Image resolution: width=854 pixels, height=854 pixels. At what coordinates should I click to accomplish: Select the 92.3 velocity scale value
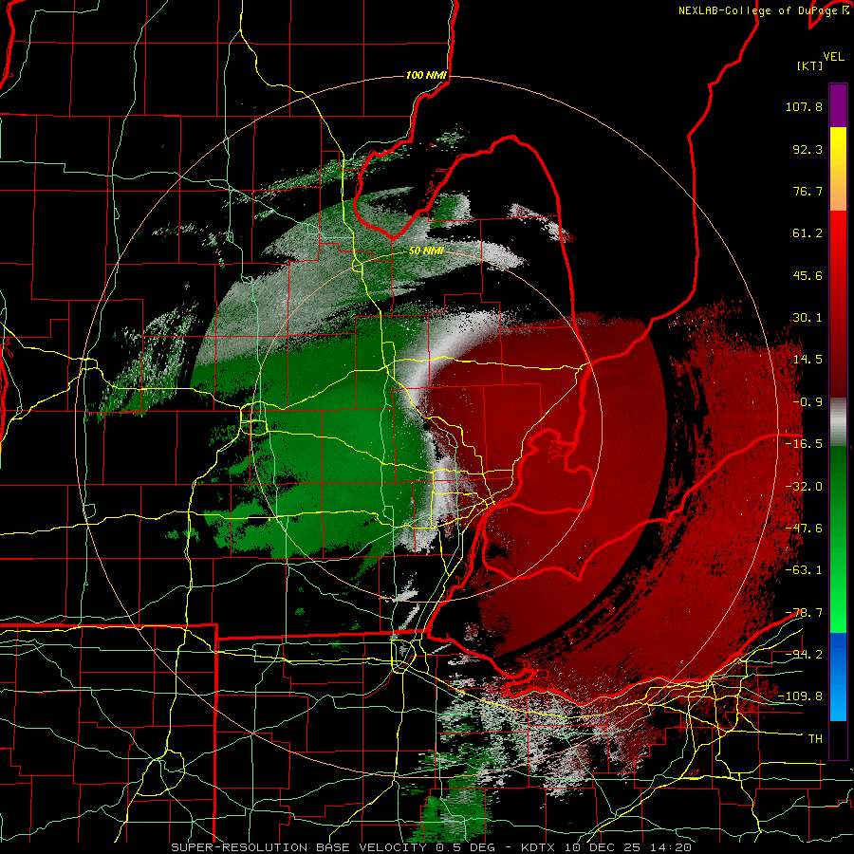tap(808, 149)
